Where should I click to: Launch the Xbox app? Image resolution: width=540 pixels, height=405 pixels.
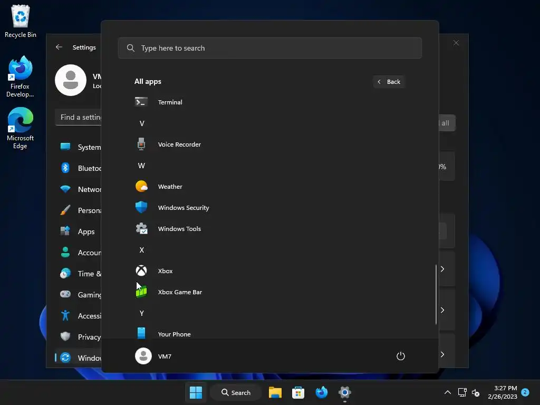(269, 271)
